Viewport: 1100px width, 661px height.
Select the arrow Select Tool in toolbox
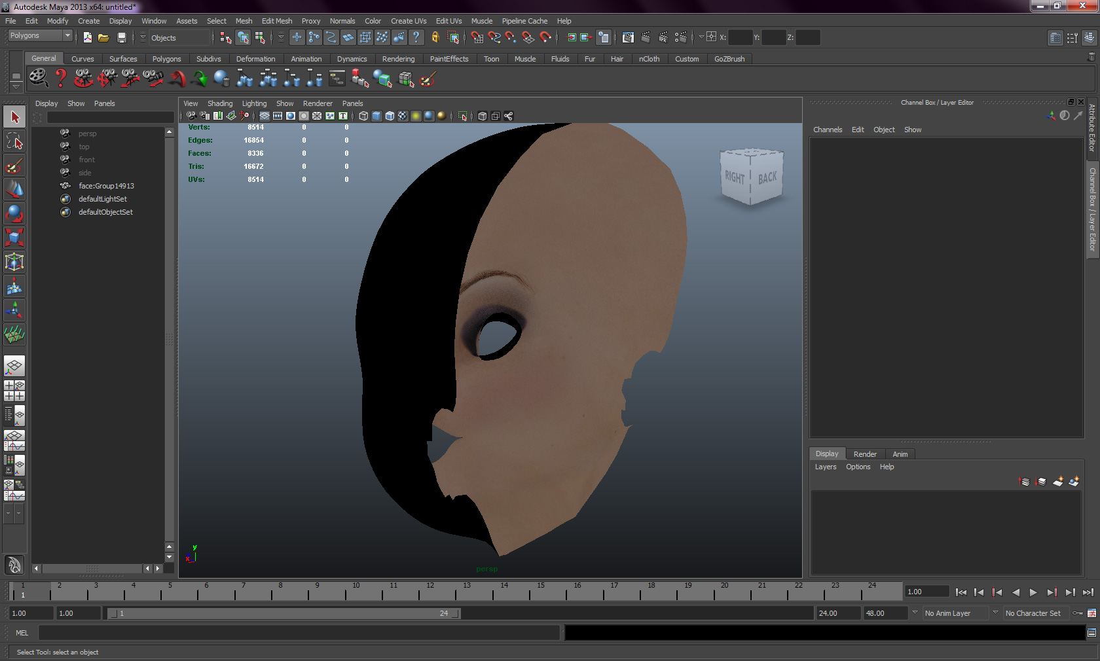[14, 117]
